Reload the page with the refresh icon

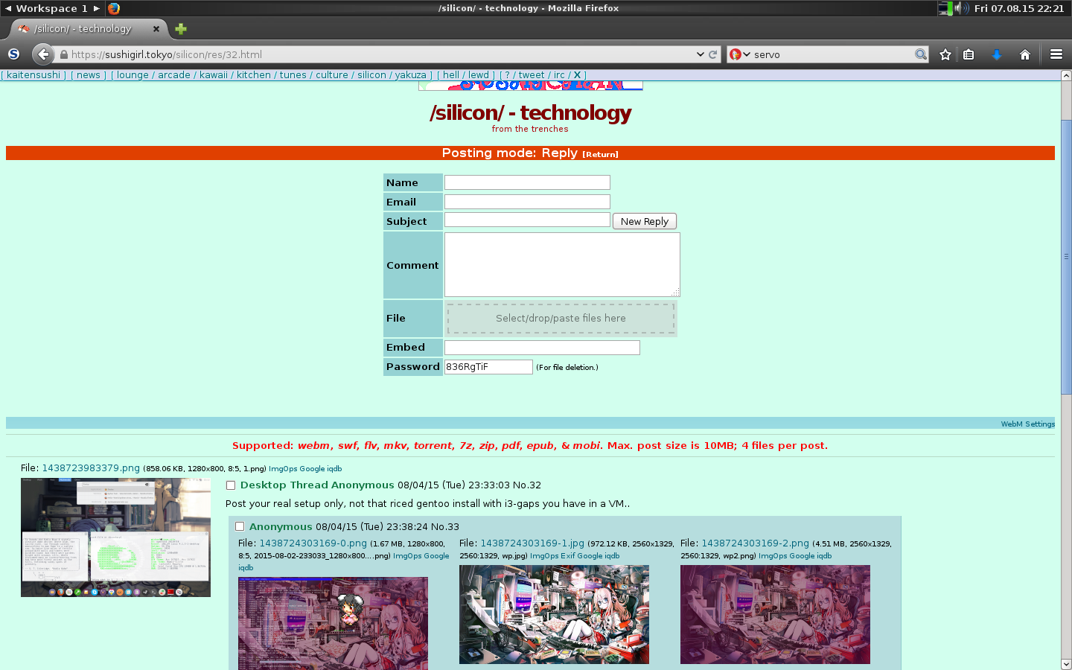click(x=712, y=54)
